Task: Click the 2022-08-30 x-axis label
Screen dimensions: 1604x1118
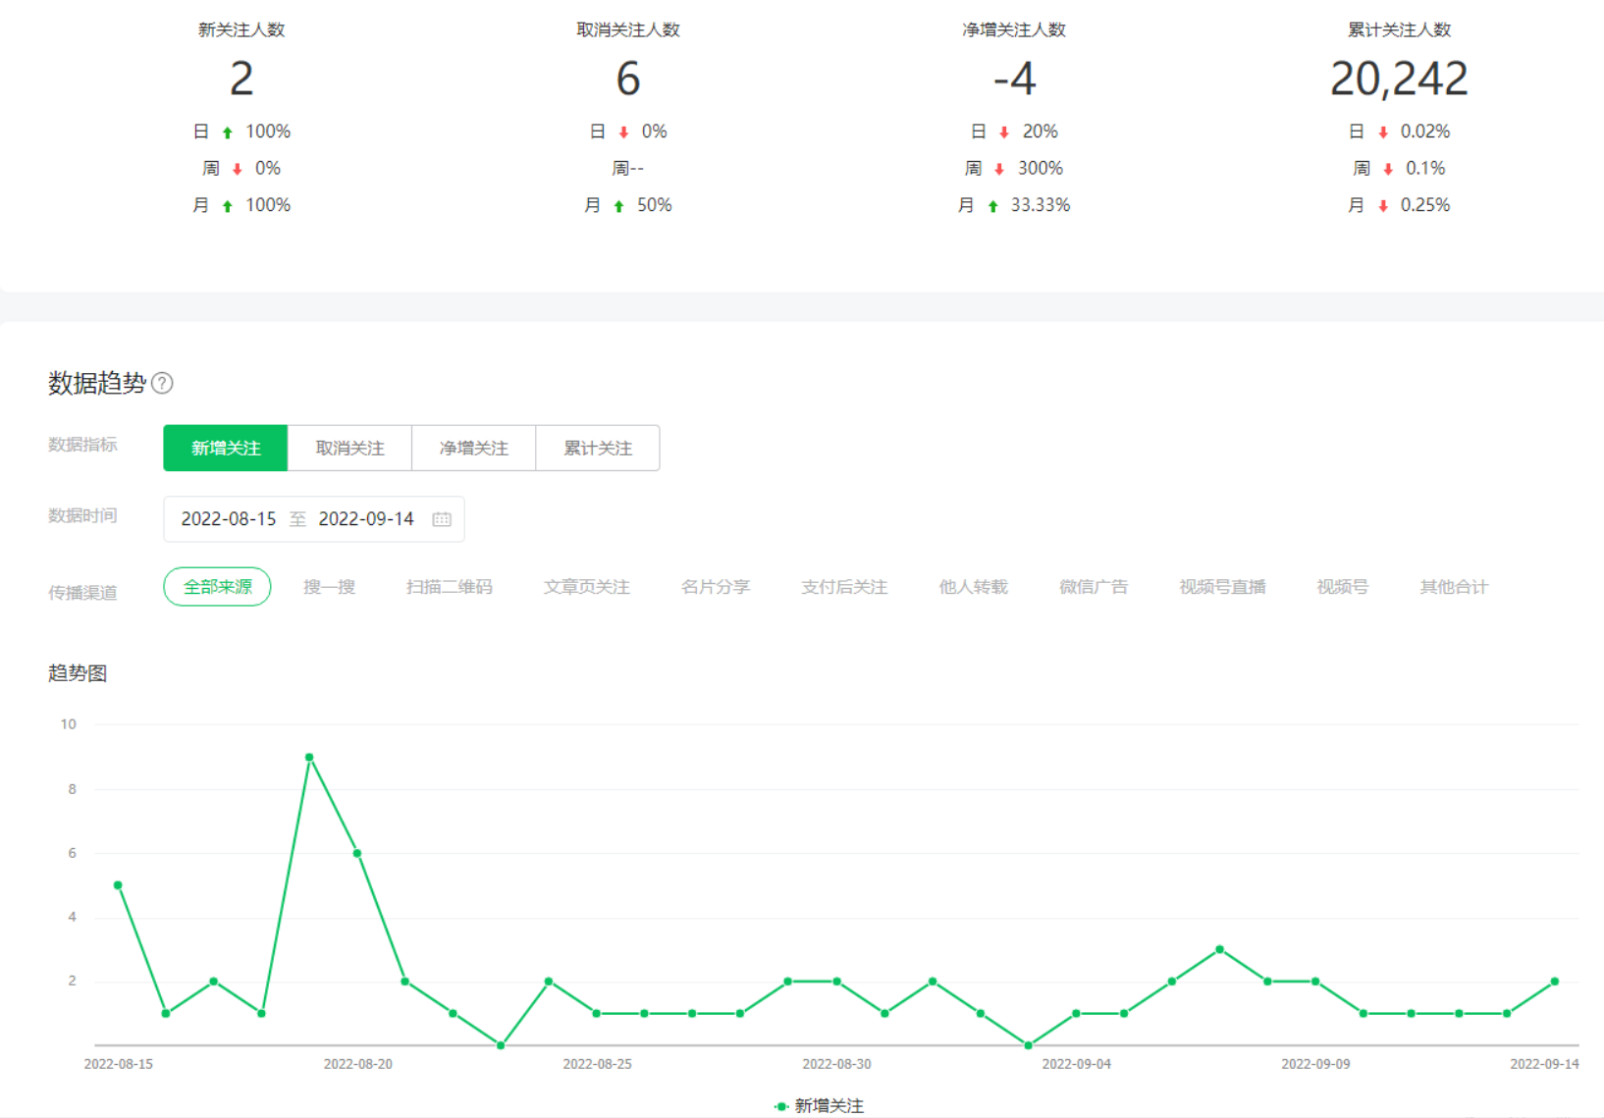Action: (836, 1064)
